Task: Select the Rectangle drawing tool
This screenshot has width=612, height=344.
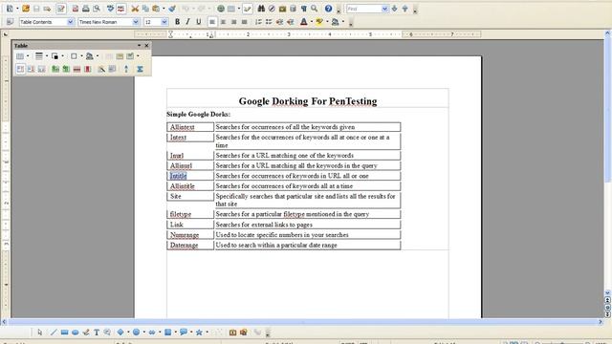Action: [64, 333]
